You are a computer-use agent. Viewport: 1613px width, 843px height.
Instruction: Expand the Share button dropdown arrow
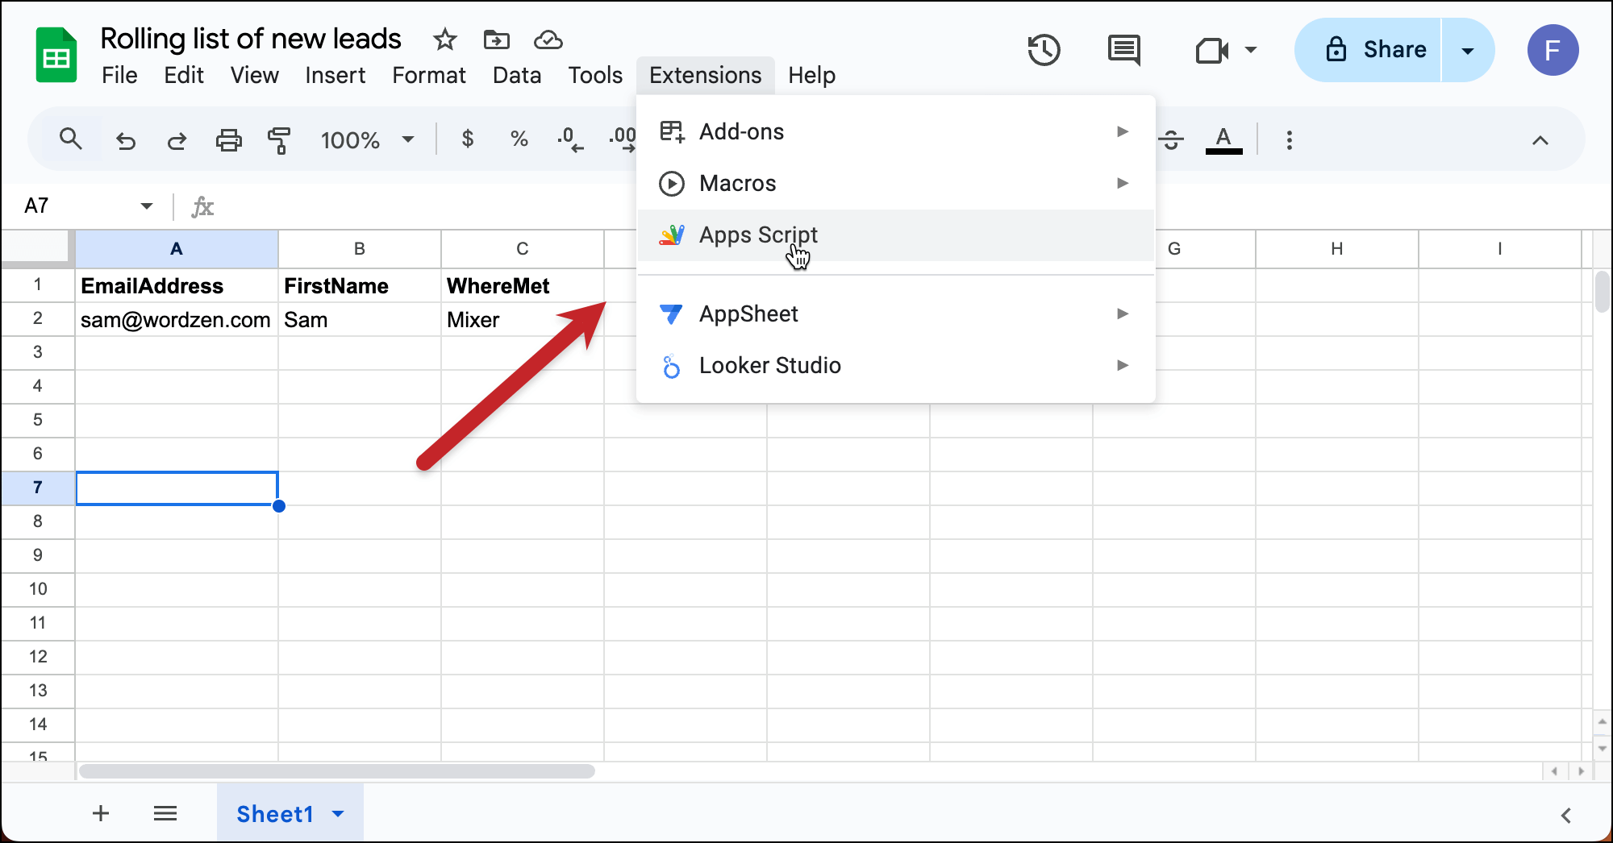click(x=1467, y=50)
